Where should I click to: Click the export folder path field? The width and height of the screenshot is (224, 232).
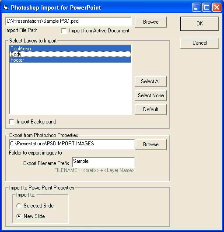click(72, 144)
